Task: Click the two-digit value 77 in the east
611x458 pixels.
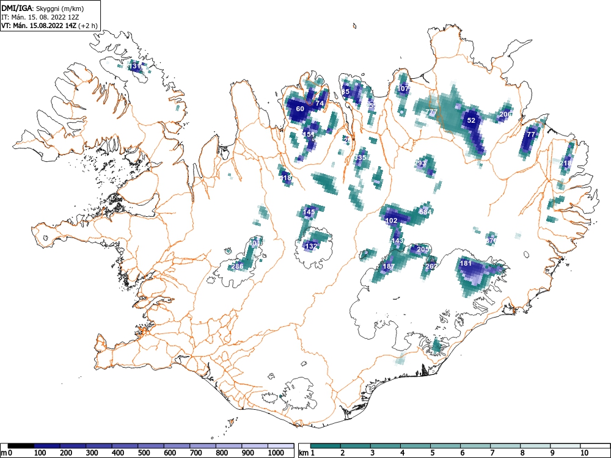Action: pos(531,134)
